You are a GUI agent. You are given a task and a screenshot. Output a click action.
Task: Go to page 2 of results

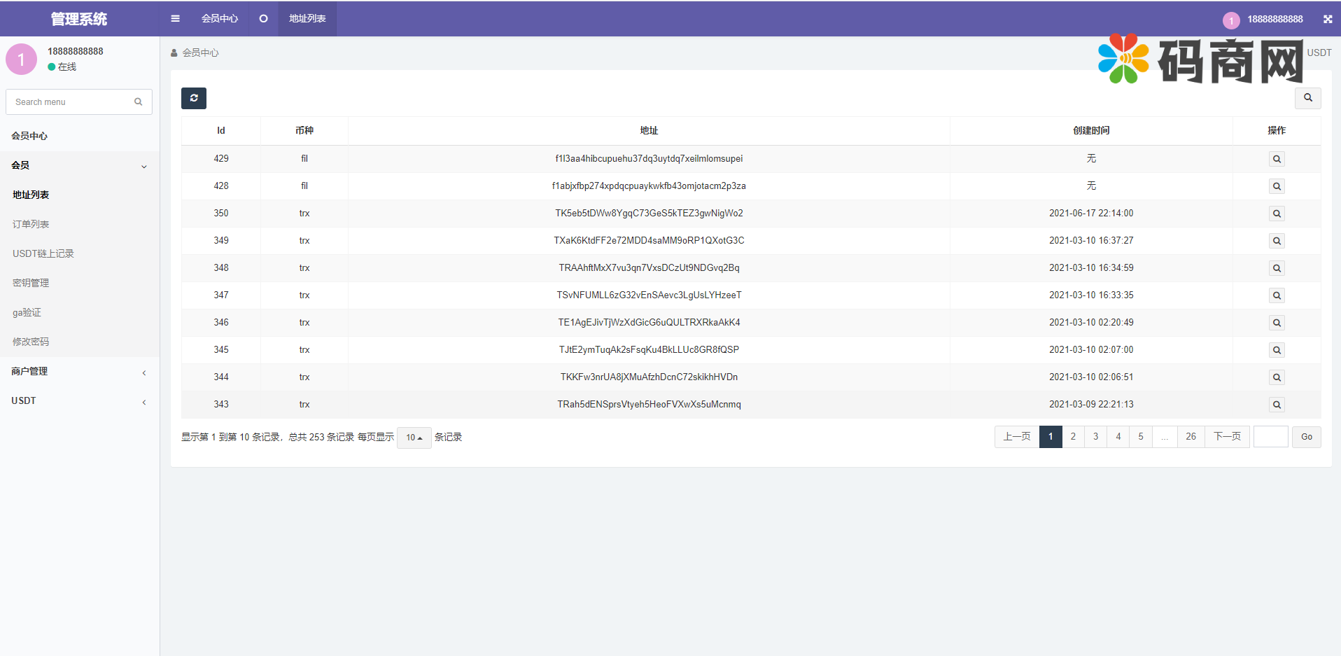1073,437
